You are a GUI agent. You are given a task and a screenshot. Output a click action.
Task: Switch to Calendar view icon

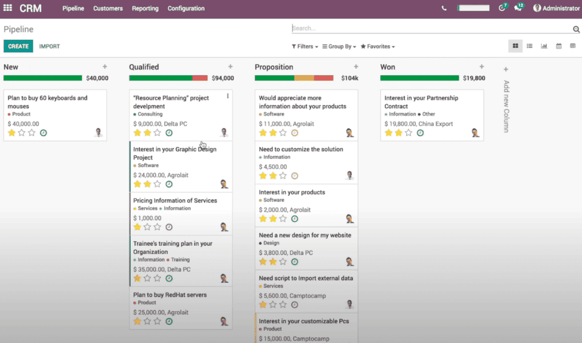click(x=559, y=46)
